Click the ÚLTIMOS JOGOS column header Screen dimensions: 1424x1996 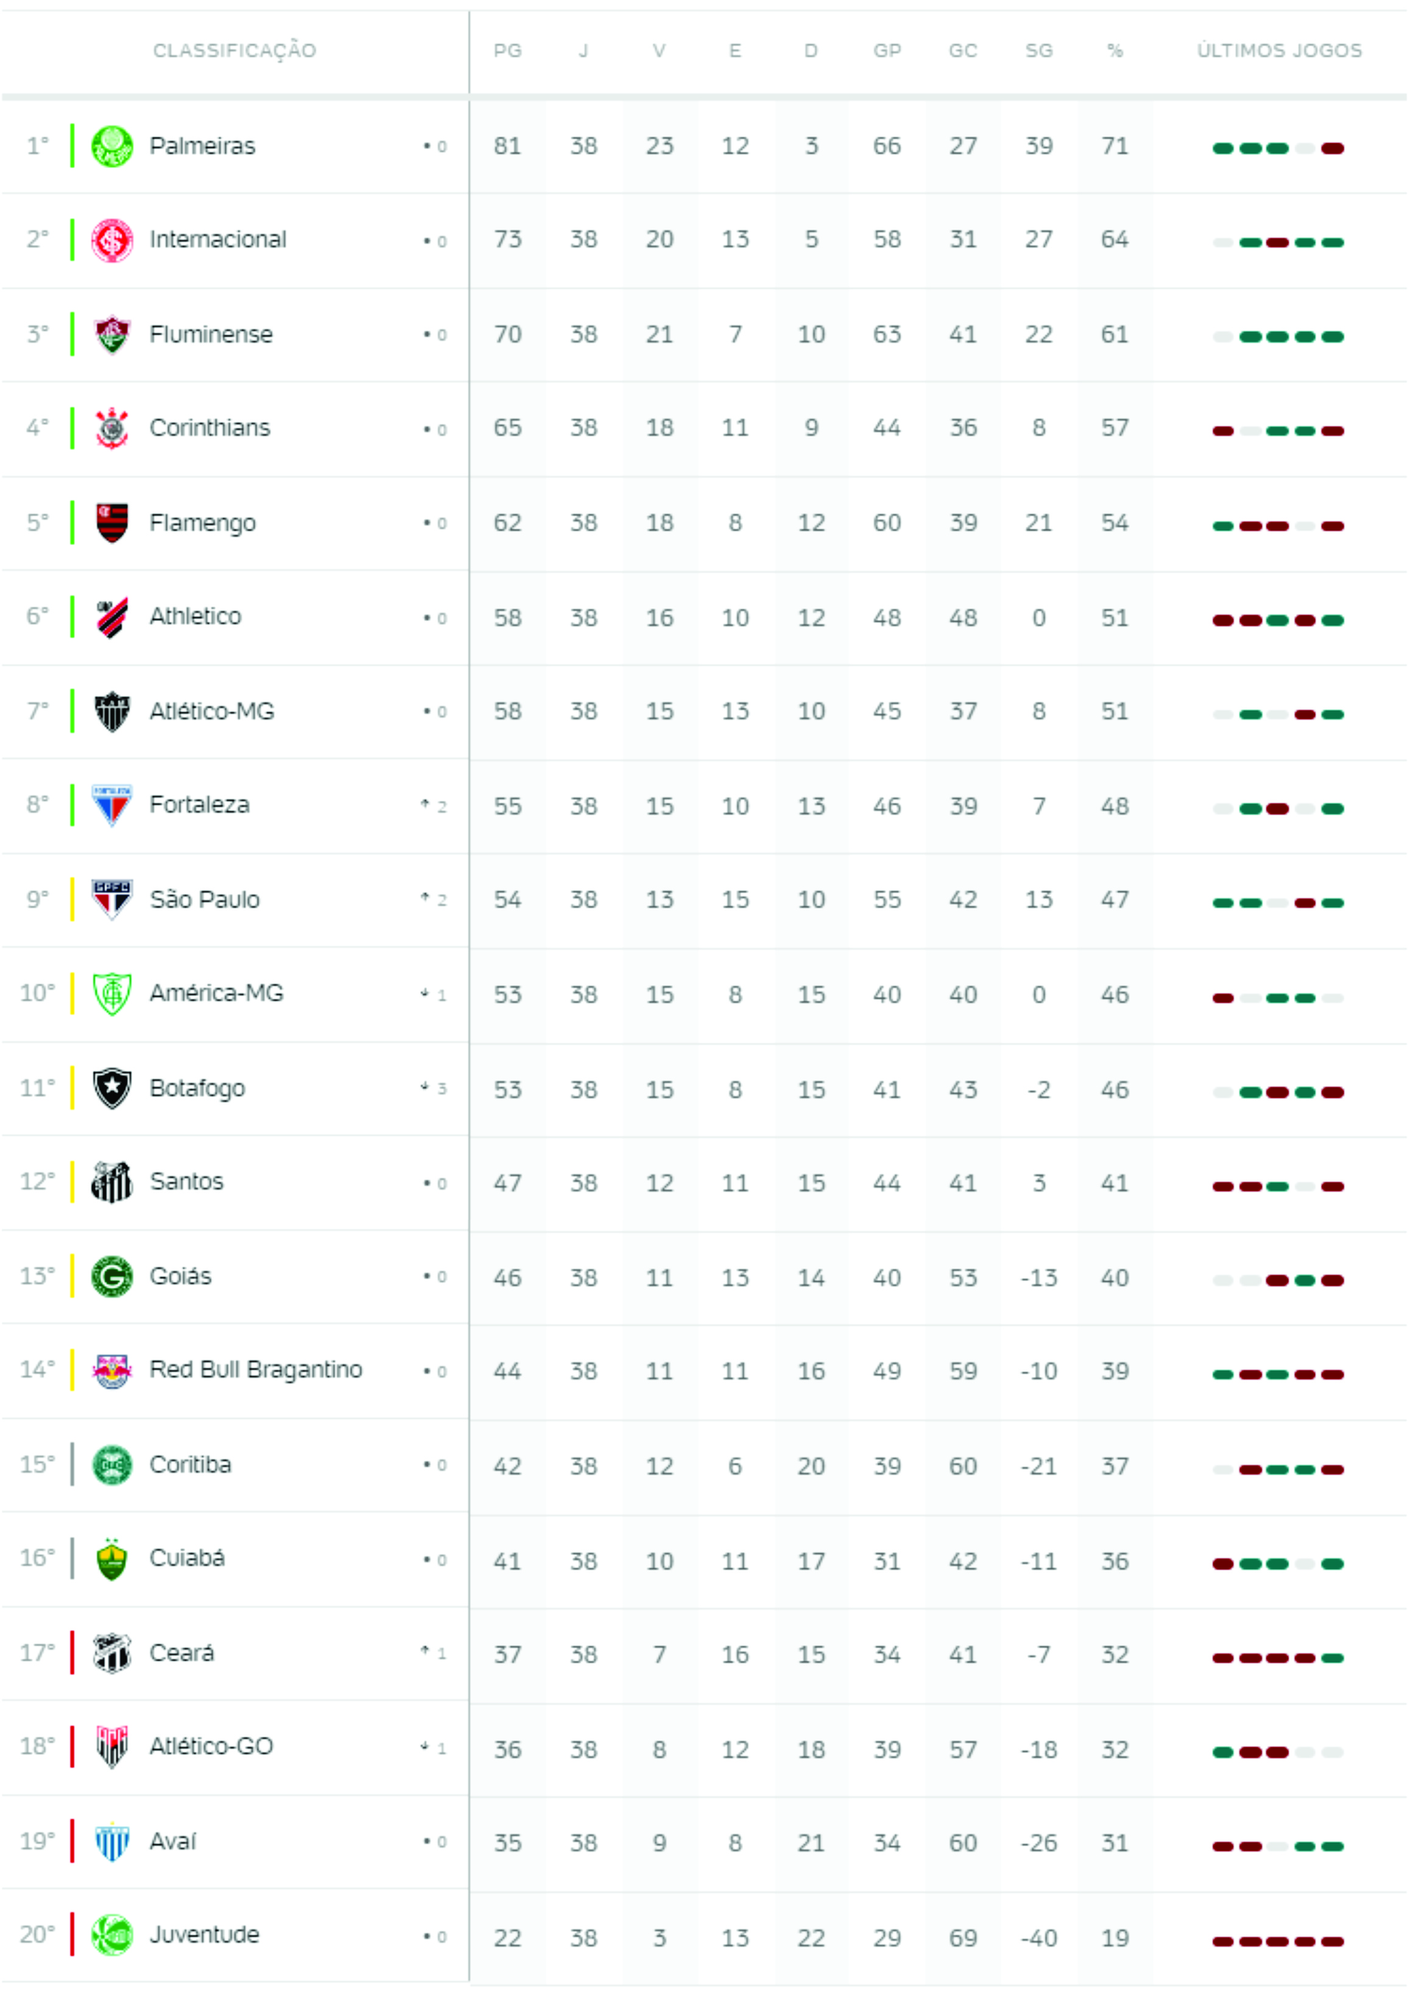(x=1279, y=51)
